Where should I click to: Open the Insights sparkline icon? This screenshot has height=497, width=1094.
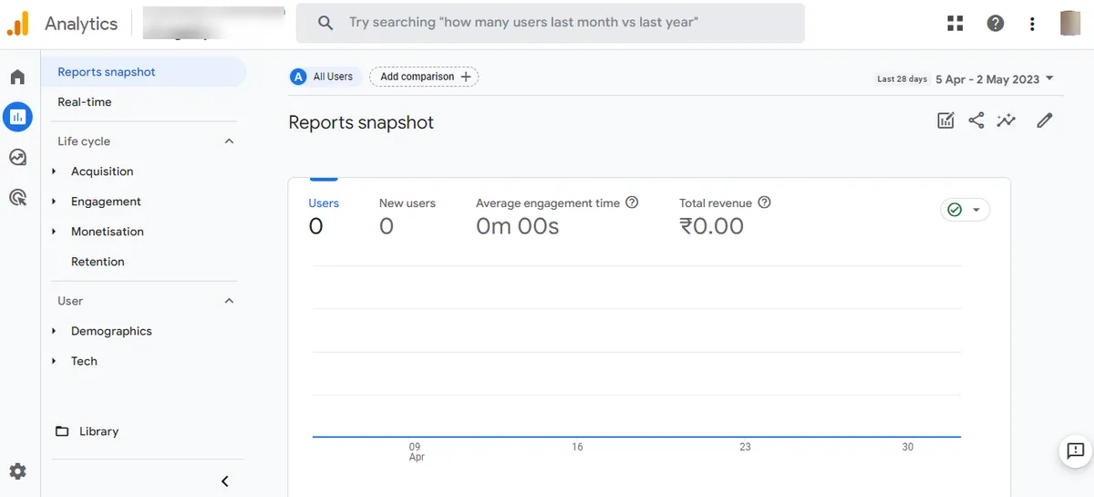1006,120
